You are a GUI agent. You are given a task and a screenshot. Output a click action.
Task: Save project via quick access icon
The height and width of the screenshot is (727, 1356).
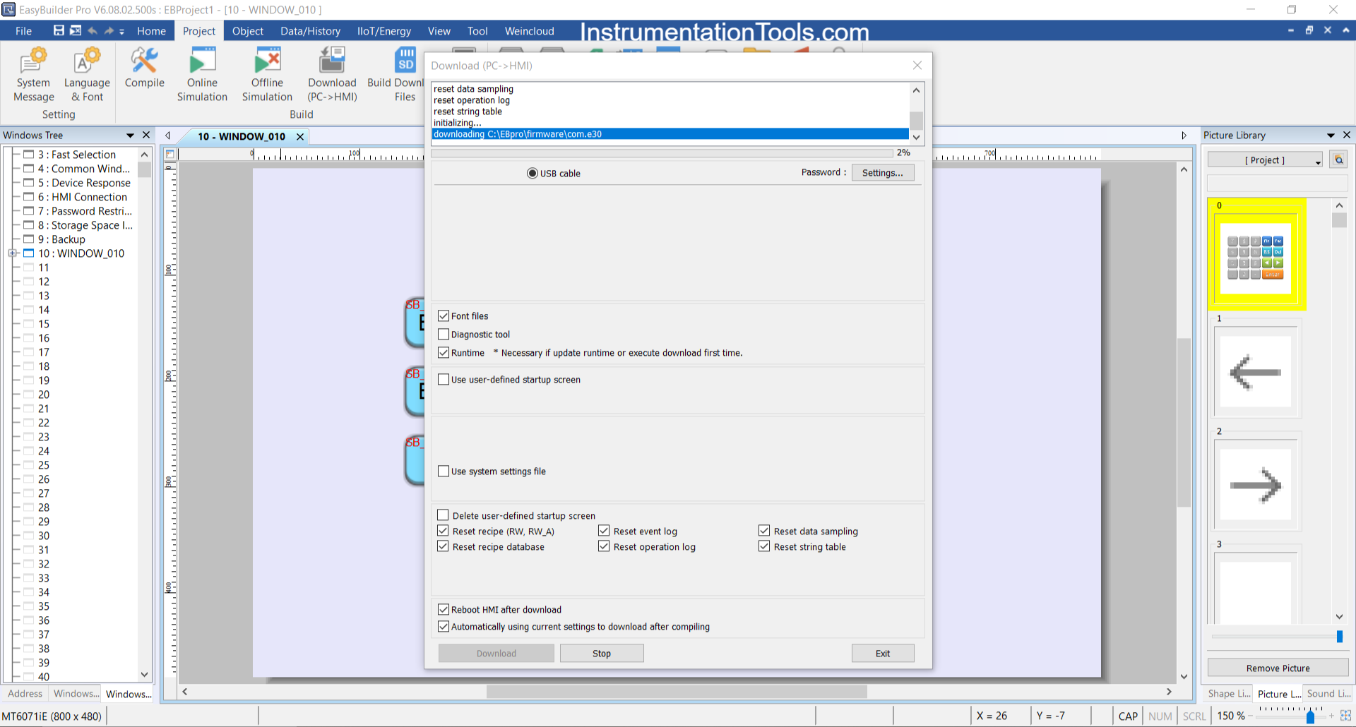pyautogui.click(x=59, y=30)
